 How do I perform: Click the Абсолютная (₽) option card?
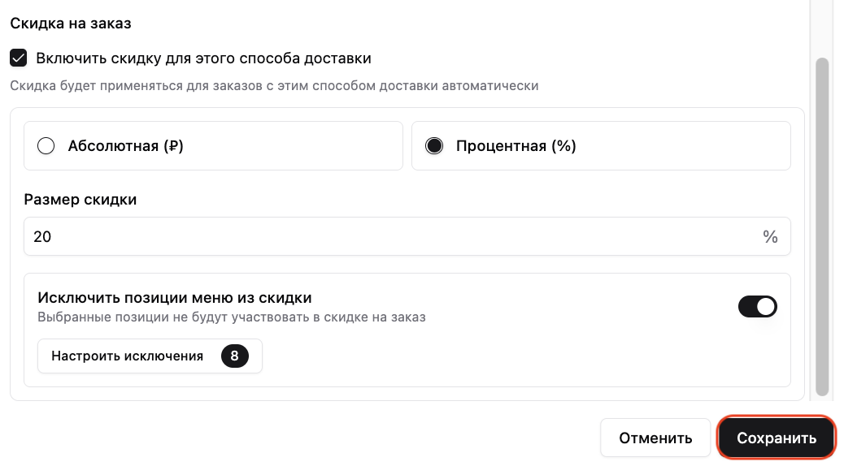pos(213,145)
